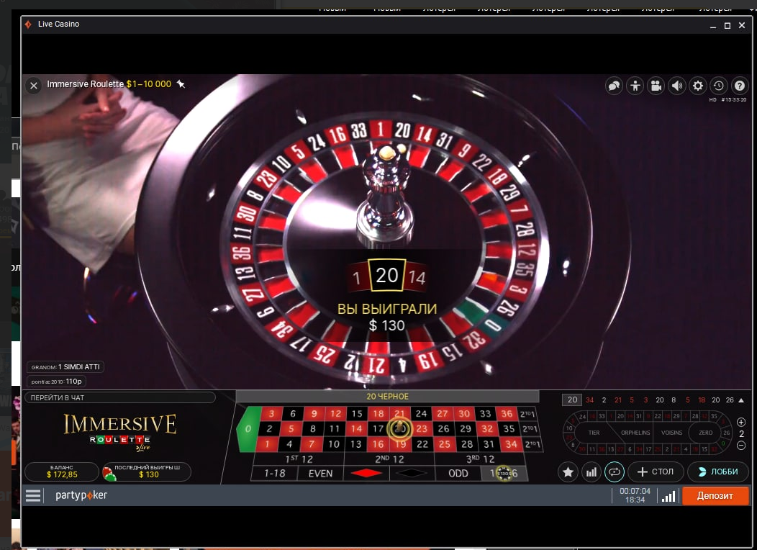Screen dimensions: 757x550
Task: Go to the ЛОББИ lobby button
Action: tap(718, 472)
